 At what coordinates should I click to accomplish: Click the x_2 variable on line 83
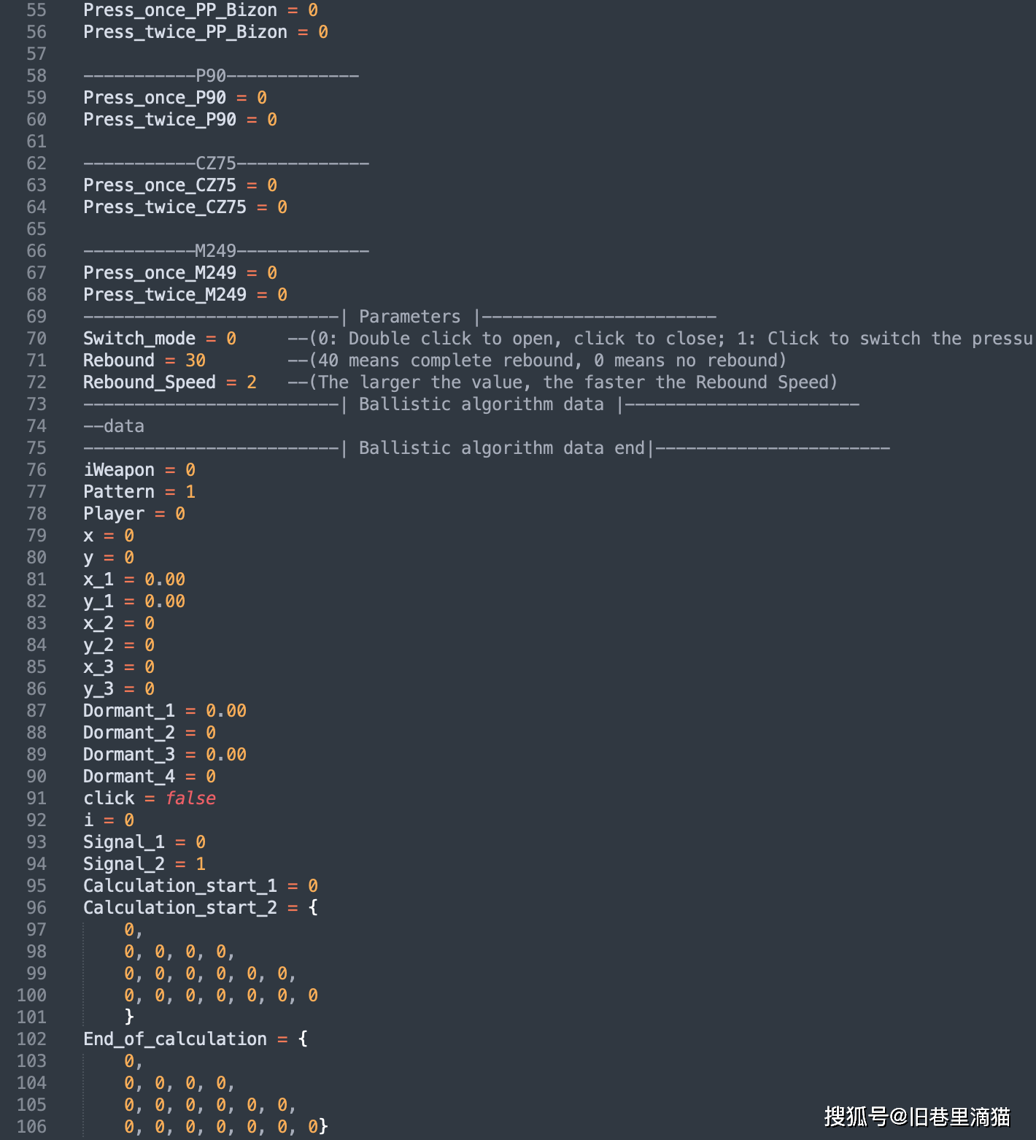(98, 623)
